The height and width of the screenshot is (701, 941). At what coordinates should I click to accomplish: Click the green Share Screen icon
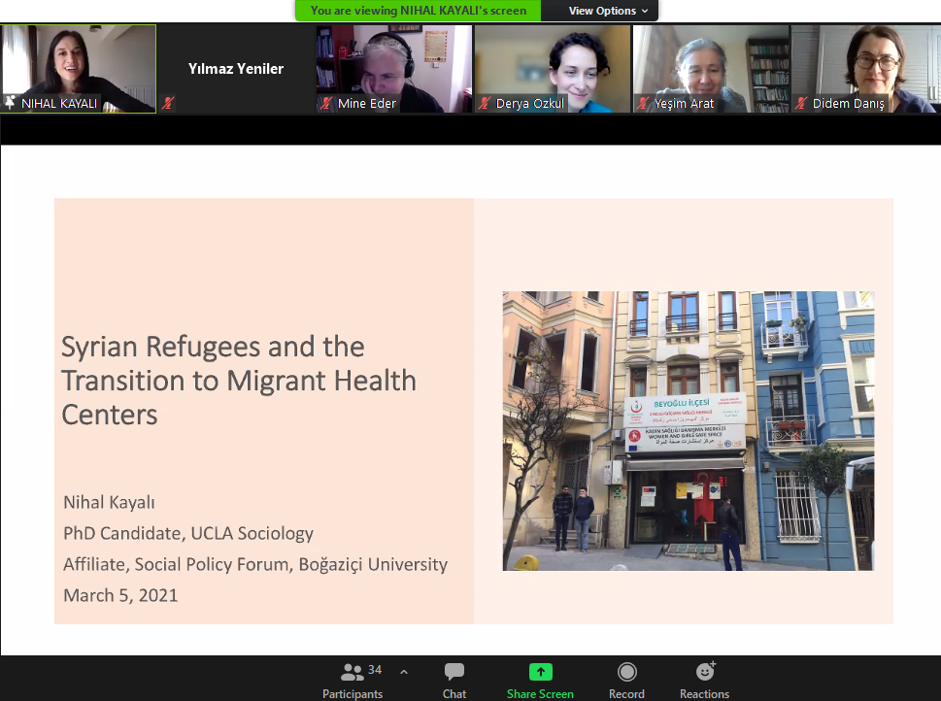click(540, 672)
